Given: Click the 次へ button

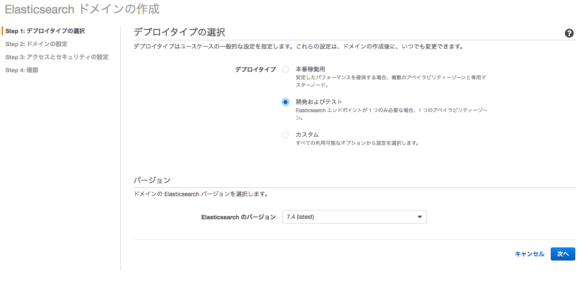Looking at the screenshot, I should 563,254.
